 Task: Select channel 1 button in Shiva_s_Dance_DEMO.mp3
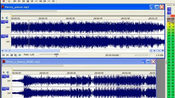coord(4,76)
